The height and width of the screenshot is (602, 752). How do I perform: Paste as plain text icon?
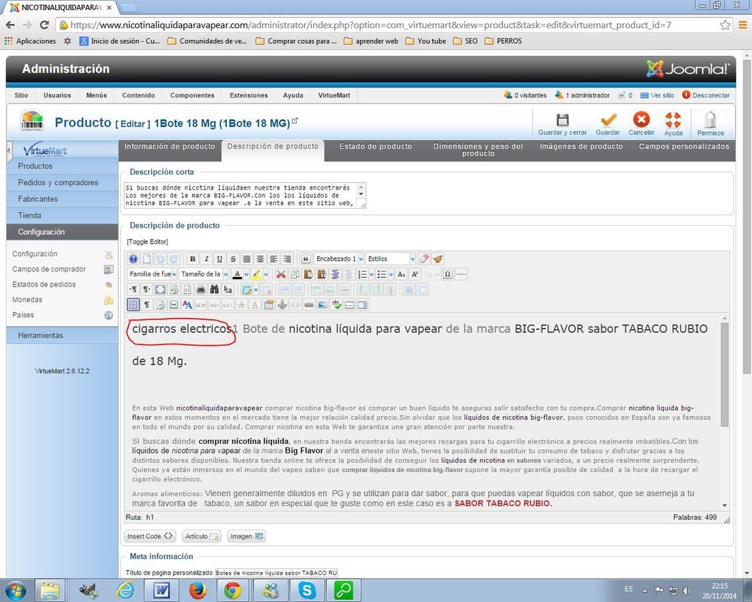pos(322,274)
